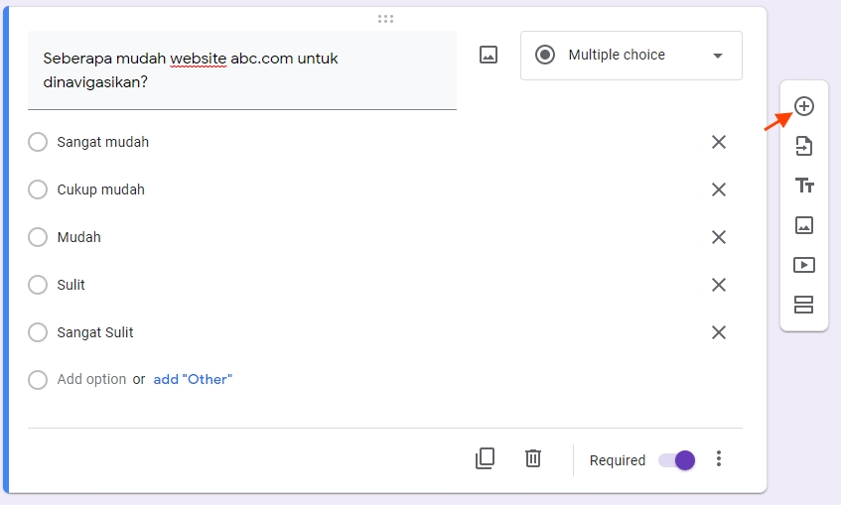Viewport: 841px width, 505px height.
Task: Add a title and description
Action: click(x=804, y=186)
